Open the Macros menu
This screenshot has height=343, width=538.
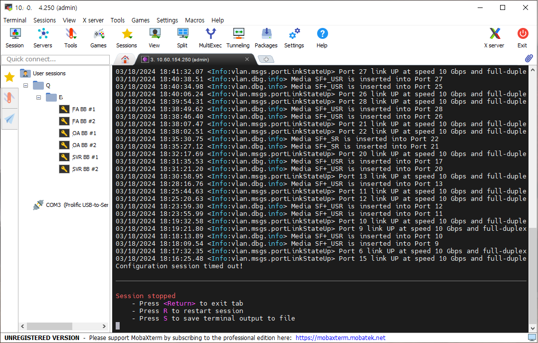[x=194, y=20]
